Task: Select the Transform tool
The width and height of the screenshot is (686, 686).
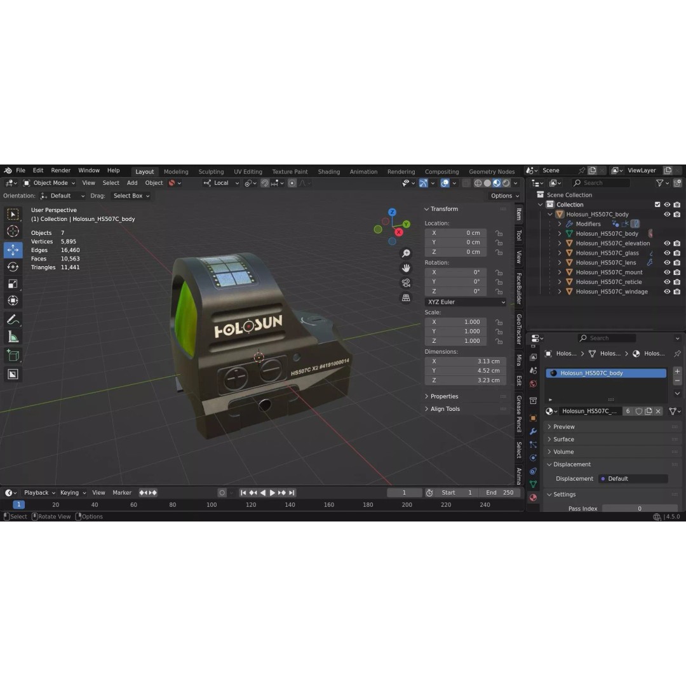Action: point(13,300)
